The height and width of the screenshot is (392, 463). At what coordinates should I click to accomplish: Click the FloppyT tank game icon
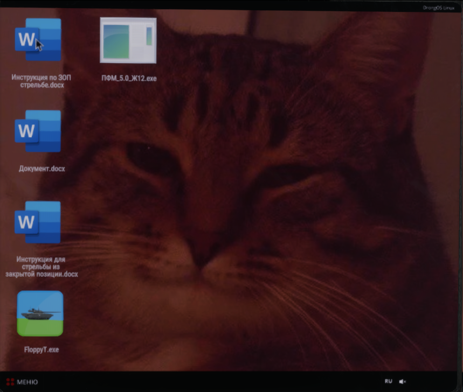(x=40, y=313)
